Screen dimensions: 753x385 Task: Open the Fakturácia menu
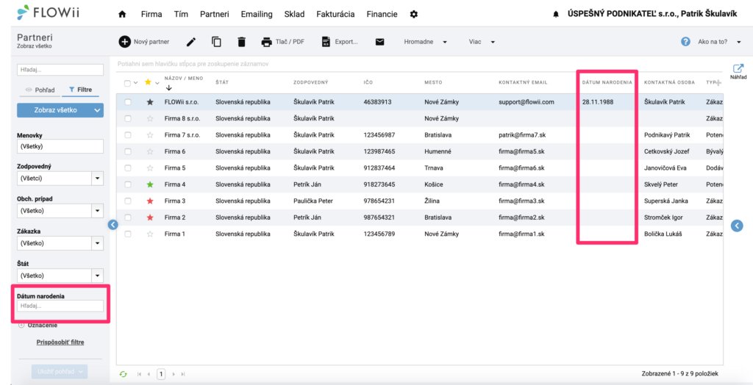(335, 15)
